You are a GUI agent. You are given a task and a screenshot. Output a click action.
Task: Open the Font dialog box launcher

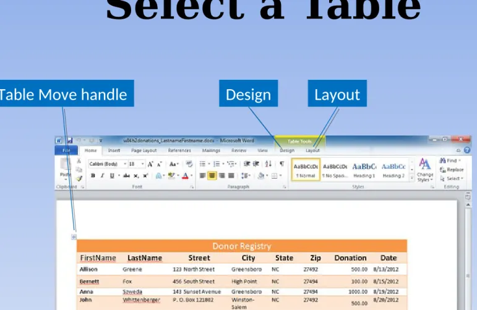[x=192, y=187]
